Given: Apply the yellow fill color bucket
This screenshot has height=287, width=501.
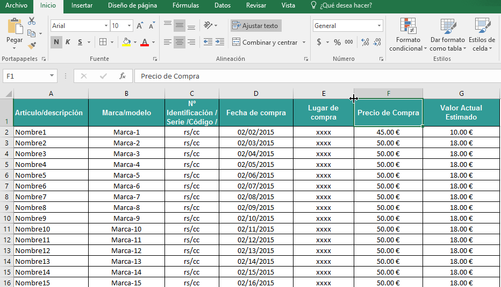Looking at the screenshot, I should pos(126,42).
